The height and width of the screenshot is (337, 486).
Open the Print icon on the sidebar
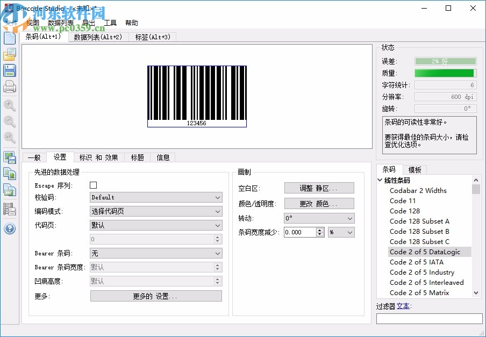[9, 87]
